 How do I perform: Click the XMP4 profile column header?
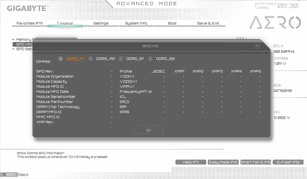pos(236,71)
